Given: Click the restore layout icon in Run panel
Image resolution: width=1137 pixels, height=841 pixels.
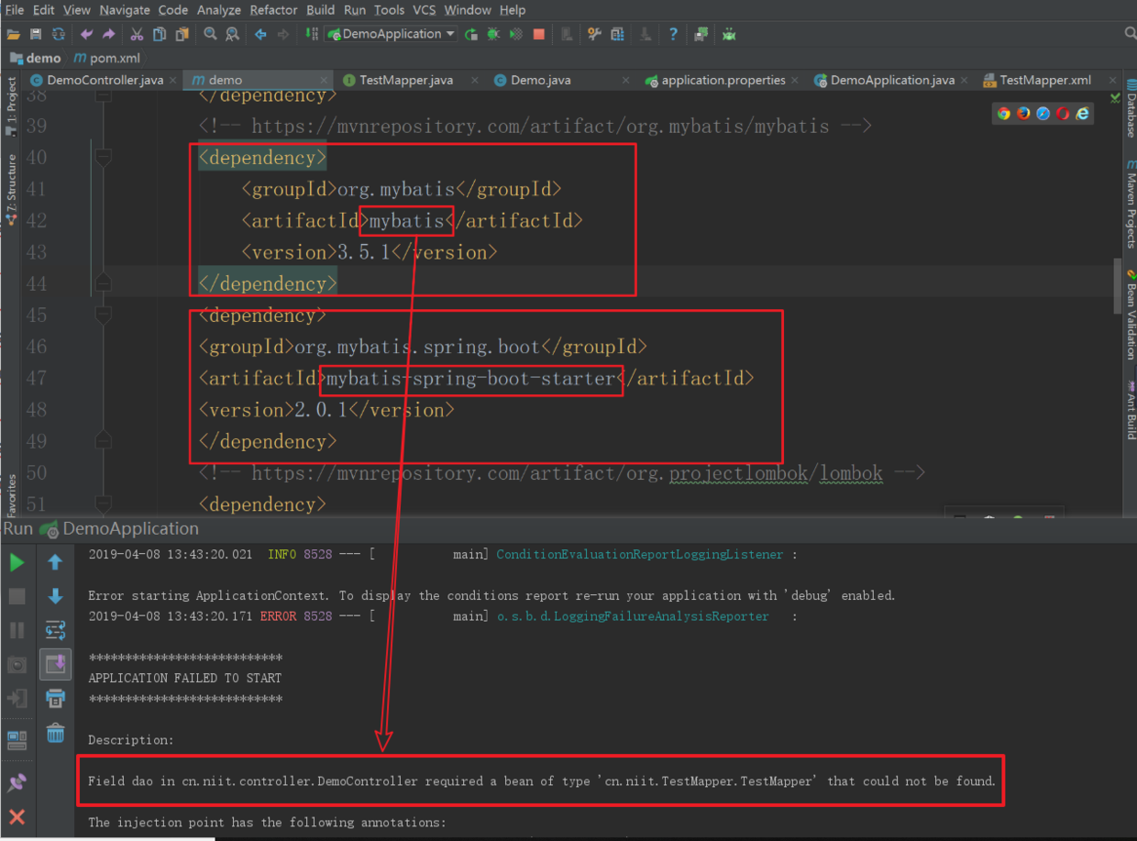Looking at the screenshot, I should click(17, 739).
